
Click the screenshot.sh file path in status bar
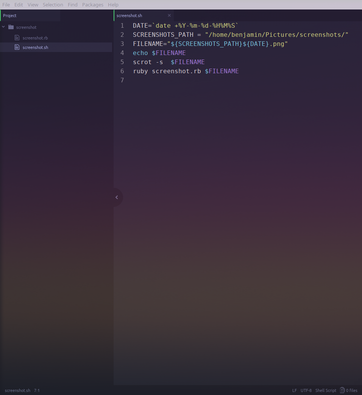tap(17, 390)
